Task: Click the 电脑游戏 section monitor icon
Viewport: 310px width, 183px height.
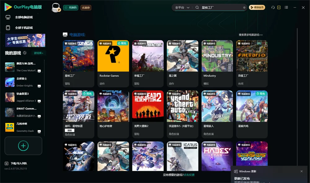Action: [65, 35]
